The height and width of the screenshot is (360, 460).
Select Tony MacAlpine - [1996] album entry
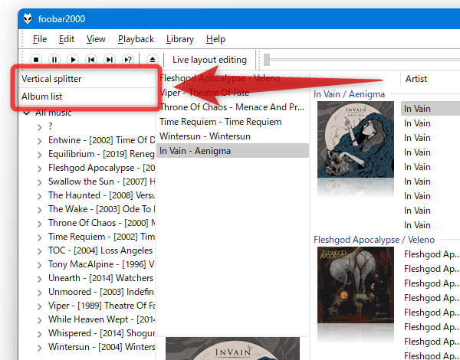(x=101, y=264)
